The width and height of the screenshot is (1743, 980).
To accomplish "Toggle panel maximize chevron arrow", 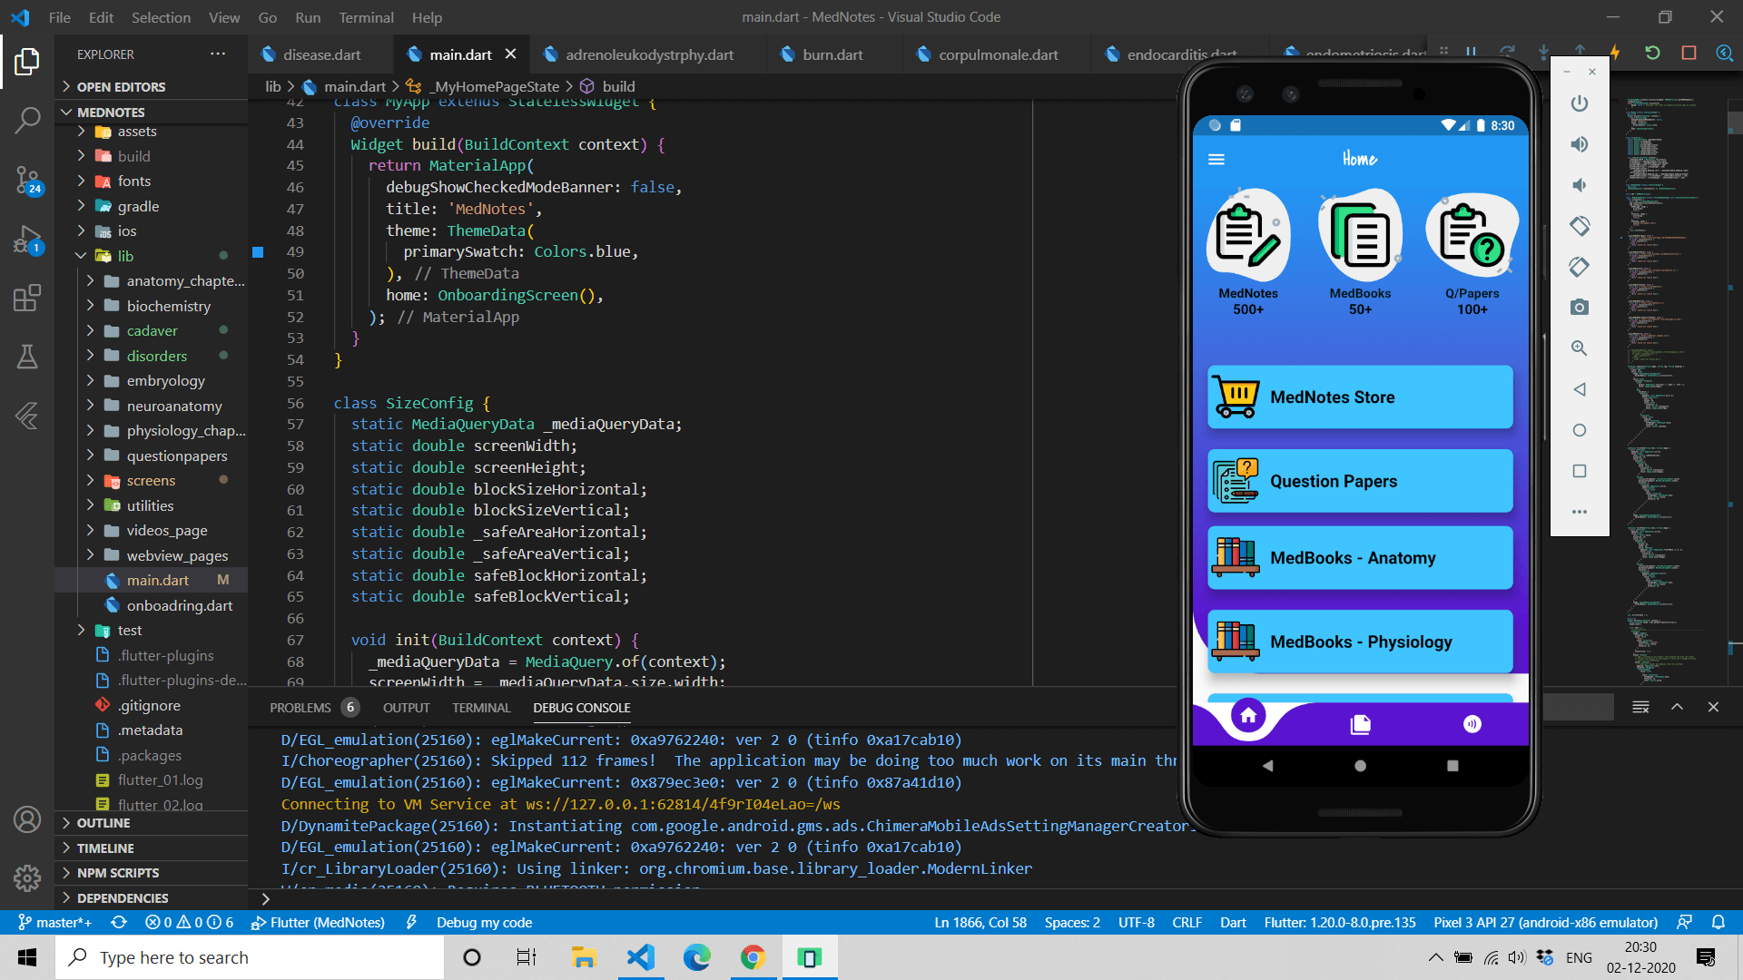I will (x=1677, y=707).
